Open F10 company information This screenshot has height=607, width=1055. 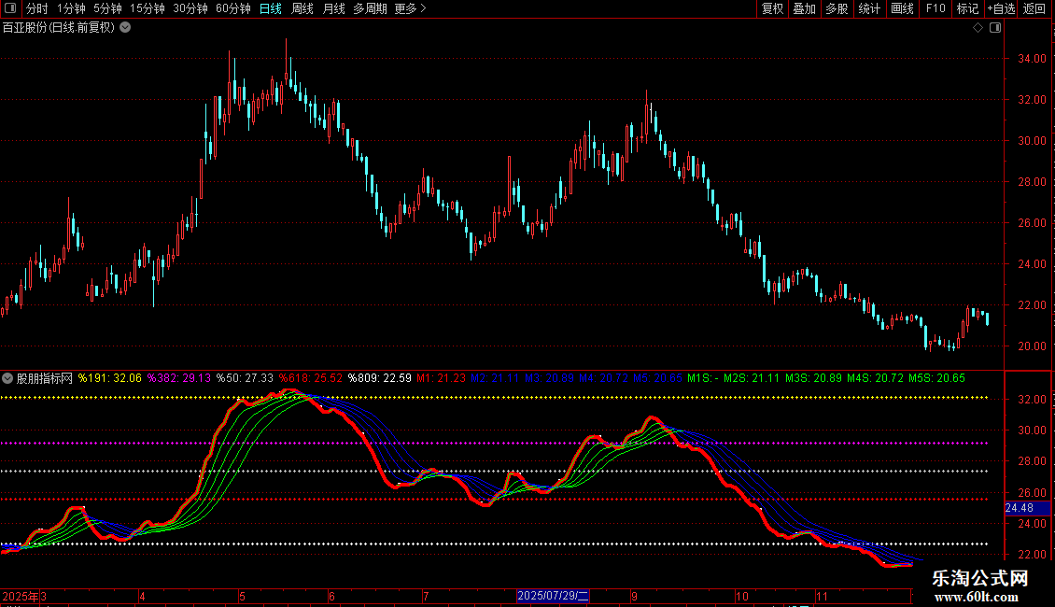(x=935, y=9)
